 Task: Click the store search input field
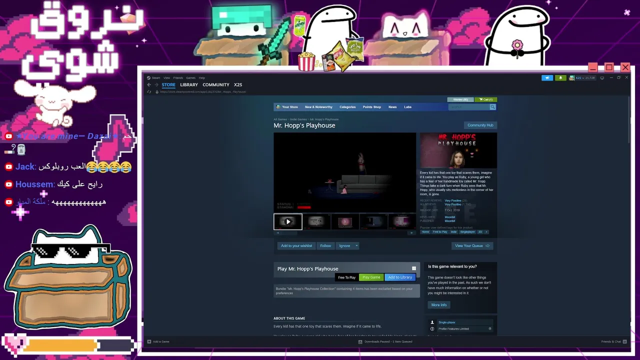click(x=469, y=107)
